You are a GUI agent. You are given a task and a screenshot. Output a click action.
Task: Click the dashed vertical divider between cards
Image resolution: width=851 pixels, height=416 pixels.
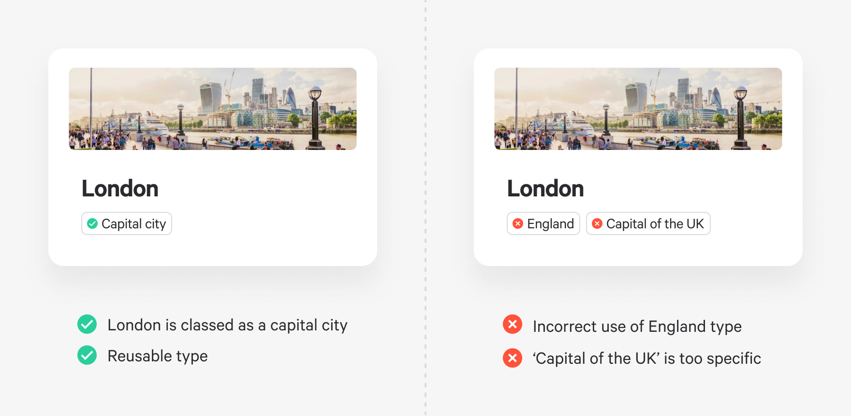[x=425, y=208]
